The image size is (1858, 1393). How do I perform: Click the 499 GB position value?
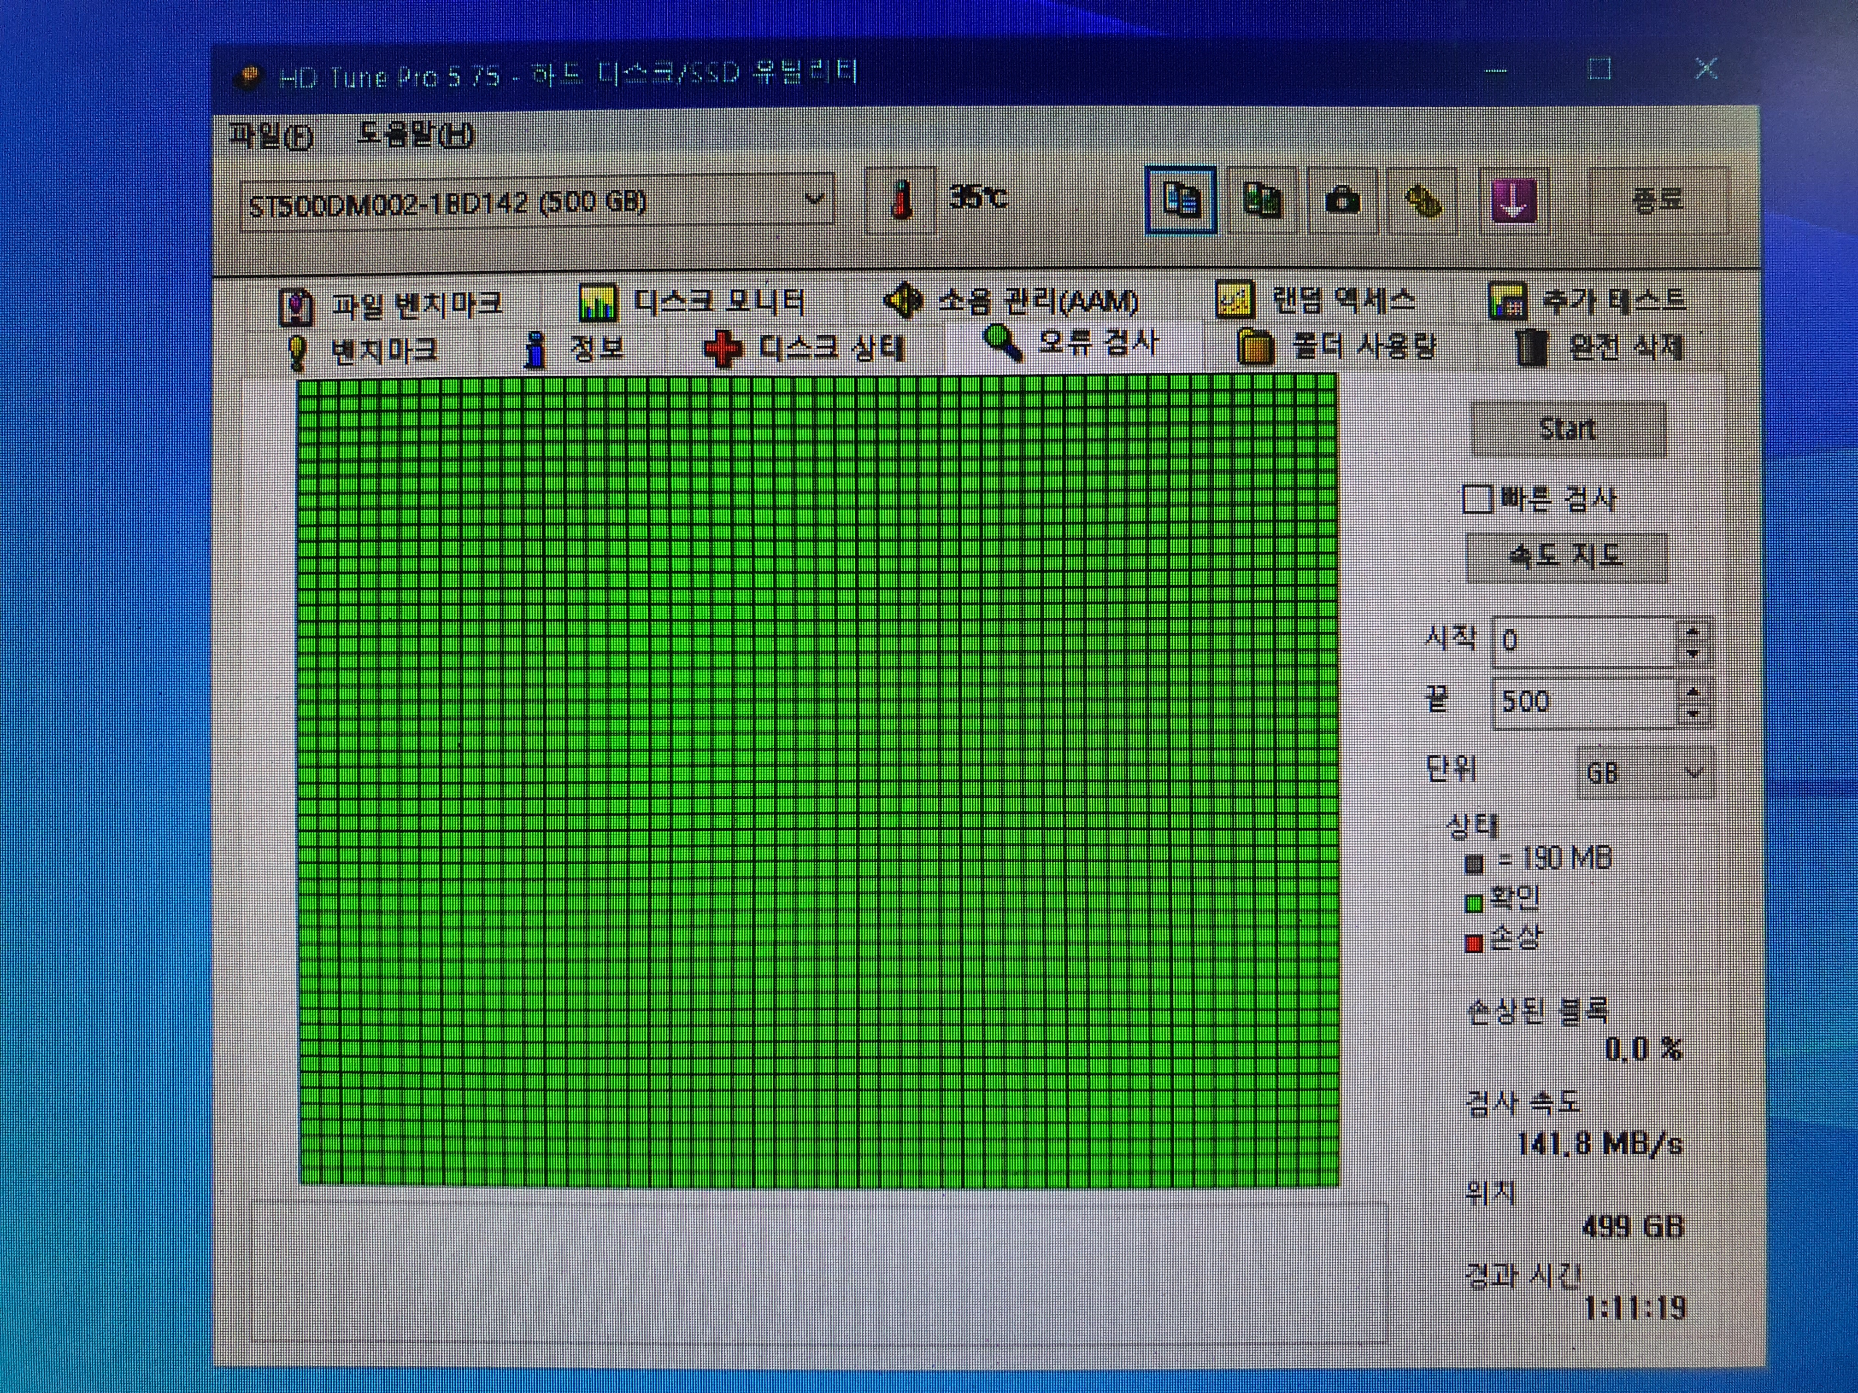1633,1227
